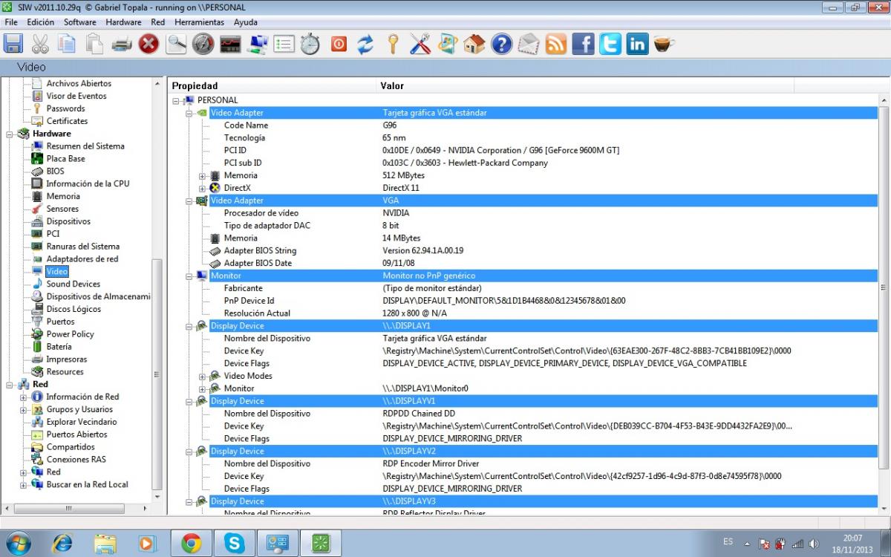891x557 pixels.
Task: Open the Ayuda menu
Action: 246,22
